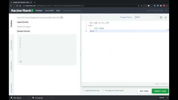Screen dimensions: 178x100
Task: Bookmark this page with star icon
Action: click(x=142, y=6)
